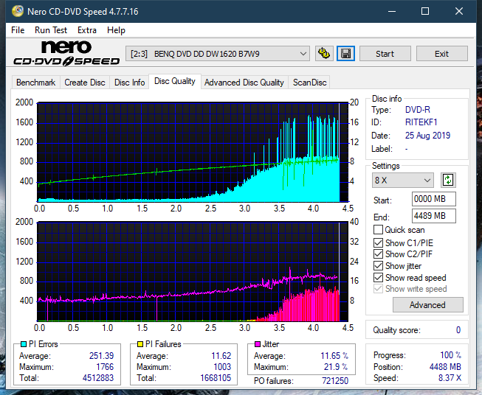This screenshot has width=482, height=395.
Task: Click the Start button
Action: click(x=385, y=54)
